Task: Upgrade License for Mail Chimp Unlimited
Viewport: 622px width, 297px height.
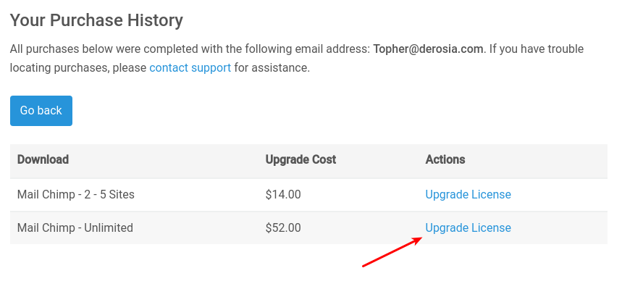Action: point(468,228)
